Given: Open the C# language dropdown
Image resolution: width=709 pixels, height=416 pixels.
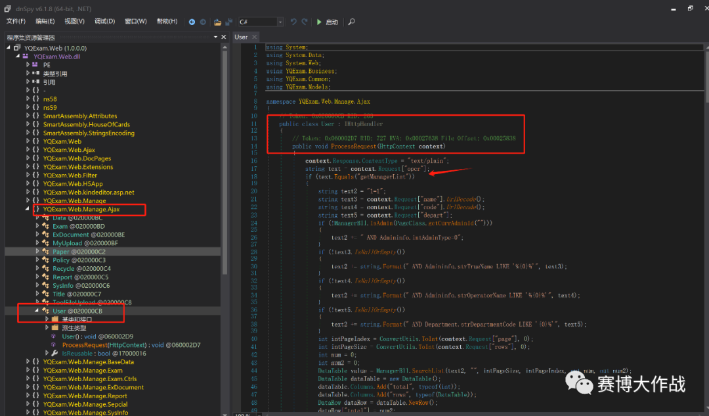Looking at the screenshot, I should (280, 22).
